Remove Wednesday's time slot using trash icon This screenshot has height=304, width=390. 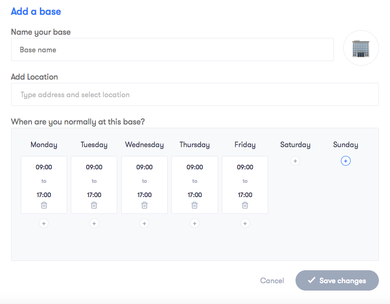[145, 205]
